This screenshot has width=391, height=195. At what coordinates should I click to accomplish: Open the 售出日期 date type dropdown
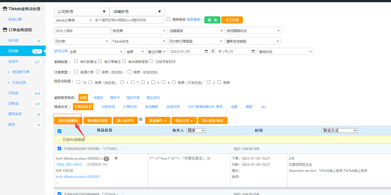tap(157, 52)
